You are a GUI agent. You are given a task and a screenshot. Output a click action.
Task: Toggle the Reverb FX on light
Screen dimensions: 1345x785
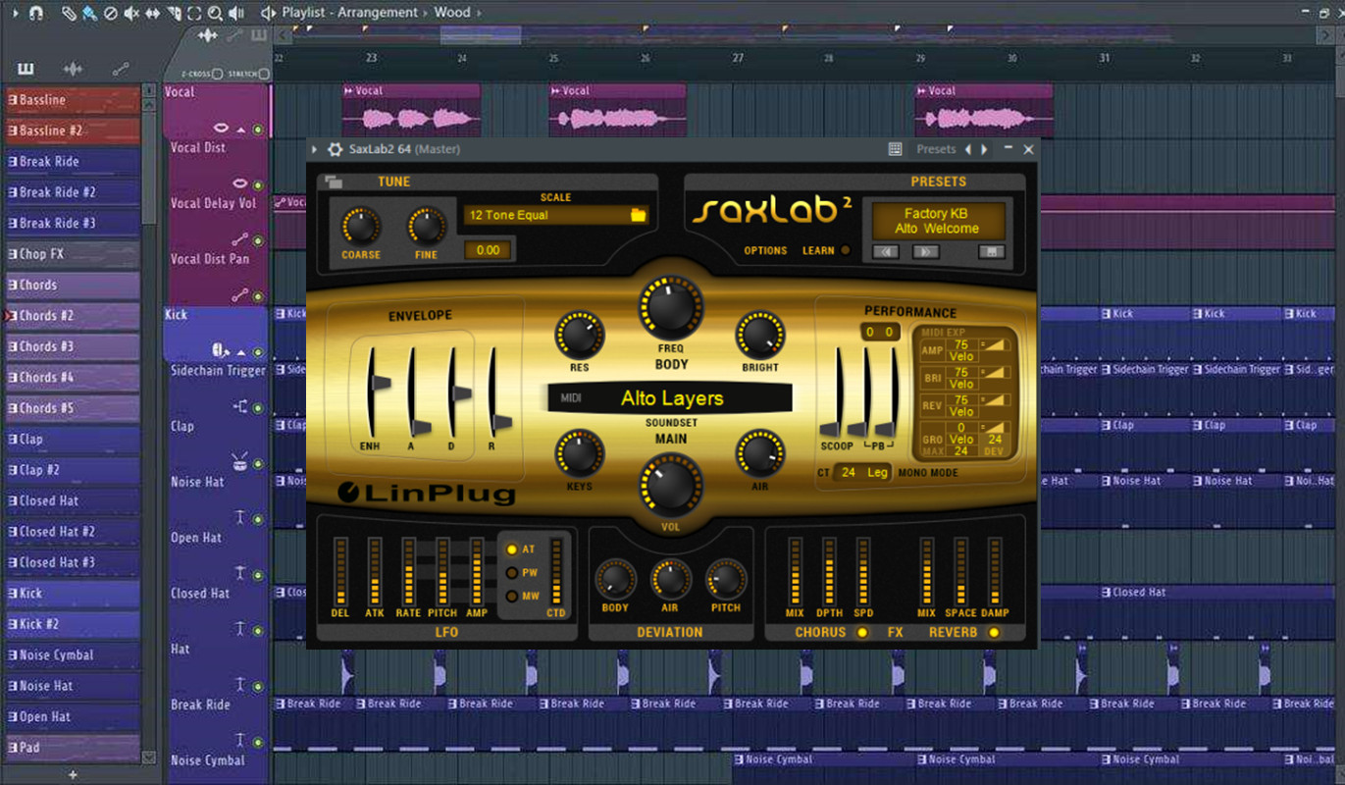tap(994, 632)
